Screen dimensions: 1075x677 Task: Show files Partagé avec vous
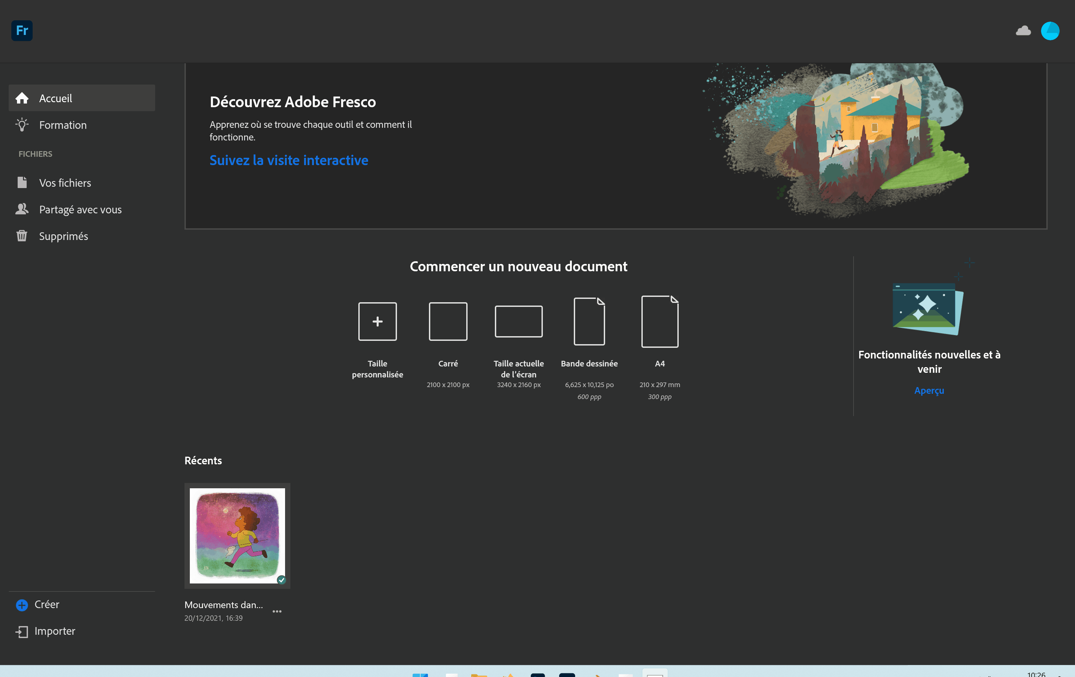tap(80, 209)
